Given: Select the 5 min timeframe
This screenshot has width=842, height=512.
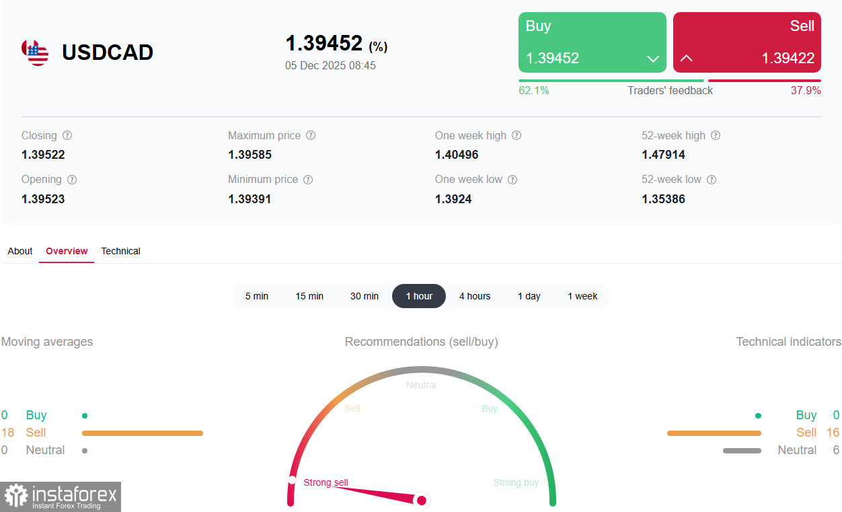Looking at the screenshot, I should pyautogui.click(x=257, y=296).
